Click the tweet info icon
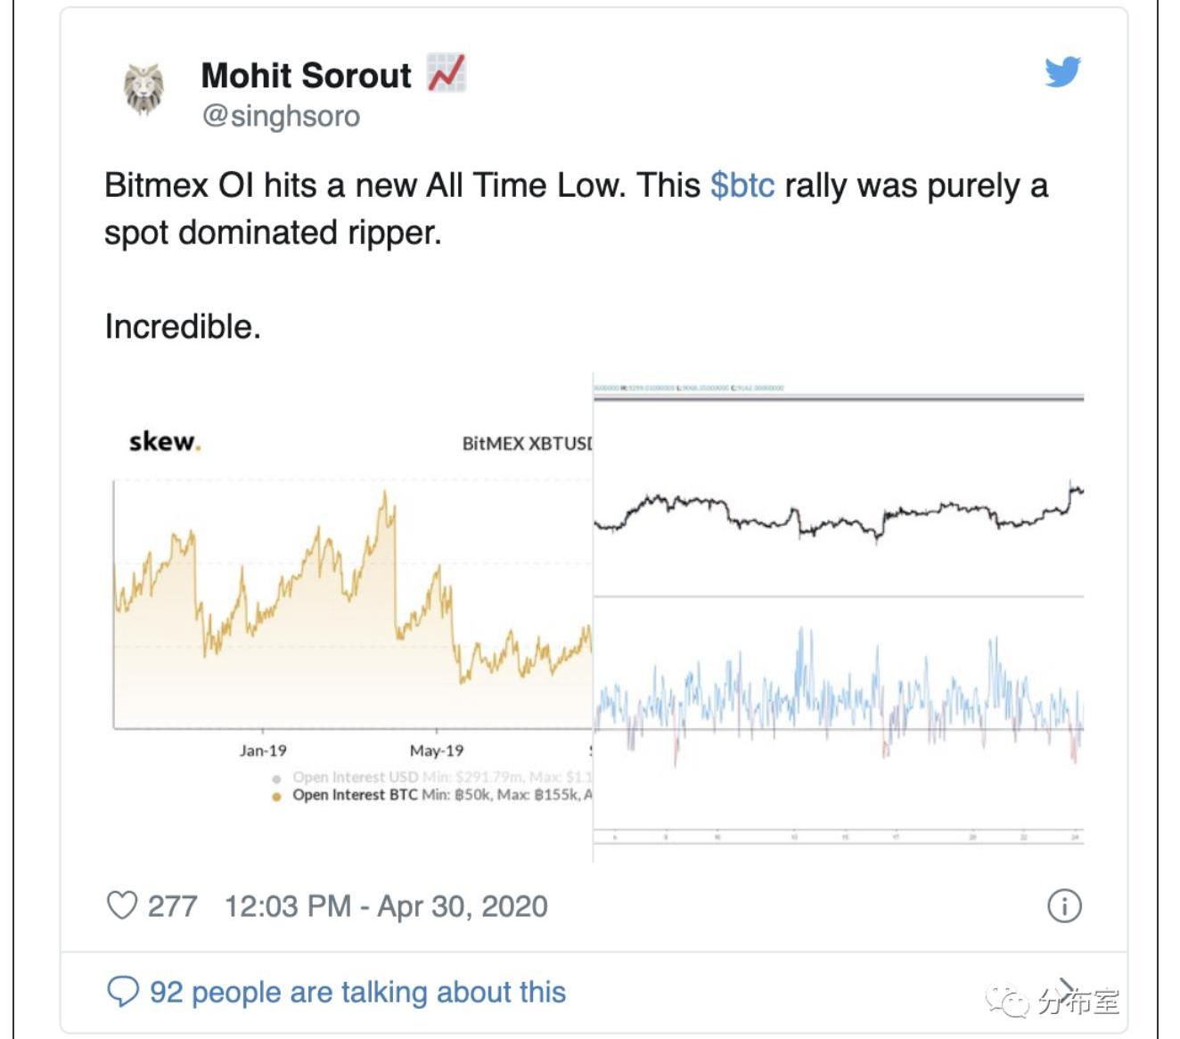This screenshot has width=1180, height=1039. point(1064,906)
